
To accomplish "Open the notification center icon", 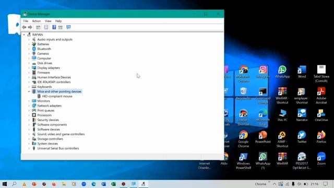I will coord(325,184).
